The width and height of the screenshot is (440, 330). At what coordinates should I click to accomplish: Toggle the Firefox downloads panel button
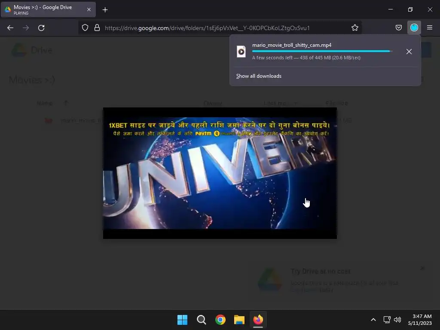tap(414, 27)
